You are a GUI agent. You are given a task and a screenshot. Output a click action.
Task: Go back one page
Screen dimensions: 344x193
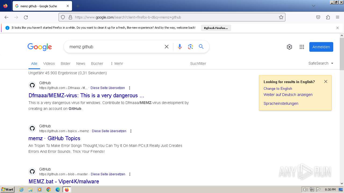pyautogui.click(x=6, y=17)
